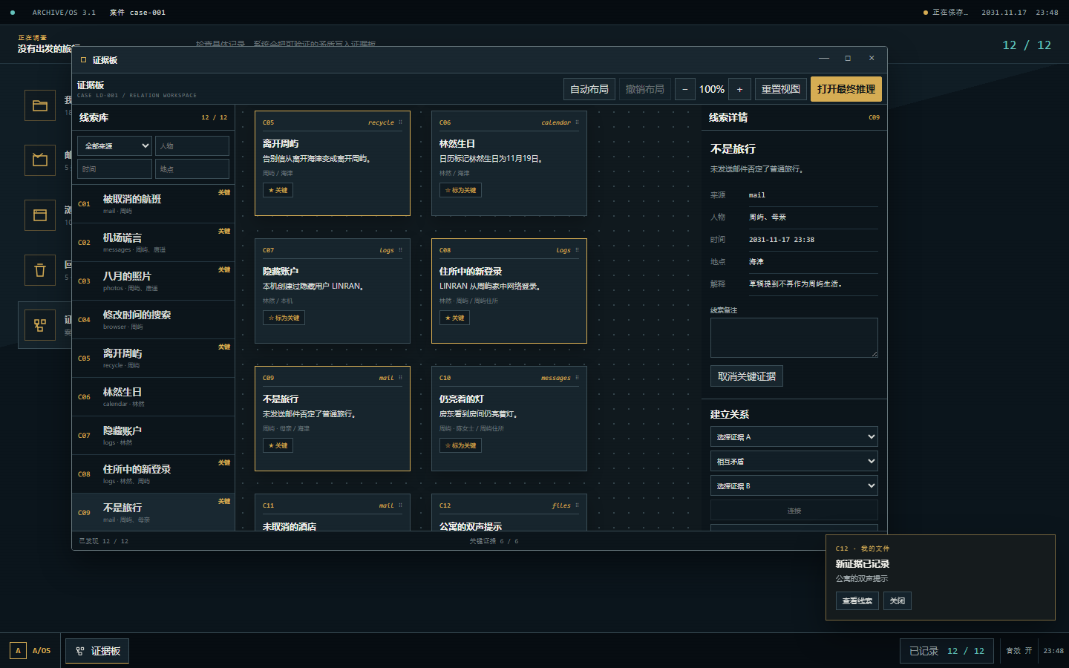Open the recycle bin desktop icon
Screen dimensions: 1069x668
(40, 270)
